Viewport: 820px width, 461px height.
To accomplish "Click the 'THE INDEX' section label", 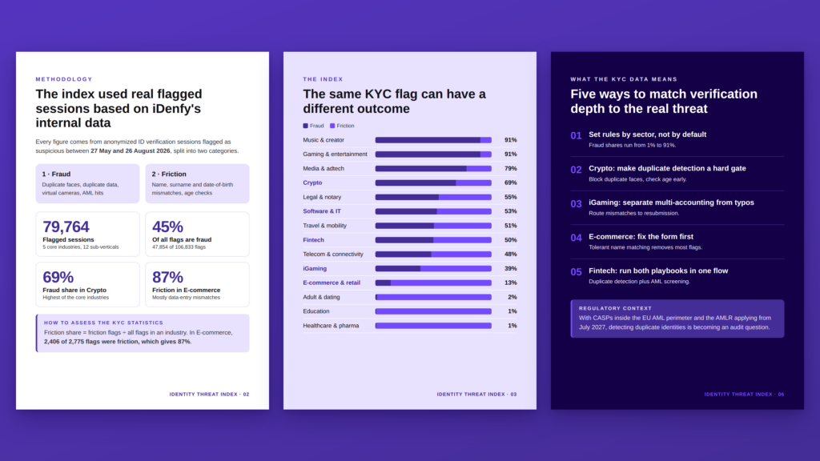I will coord(324,79).
